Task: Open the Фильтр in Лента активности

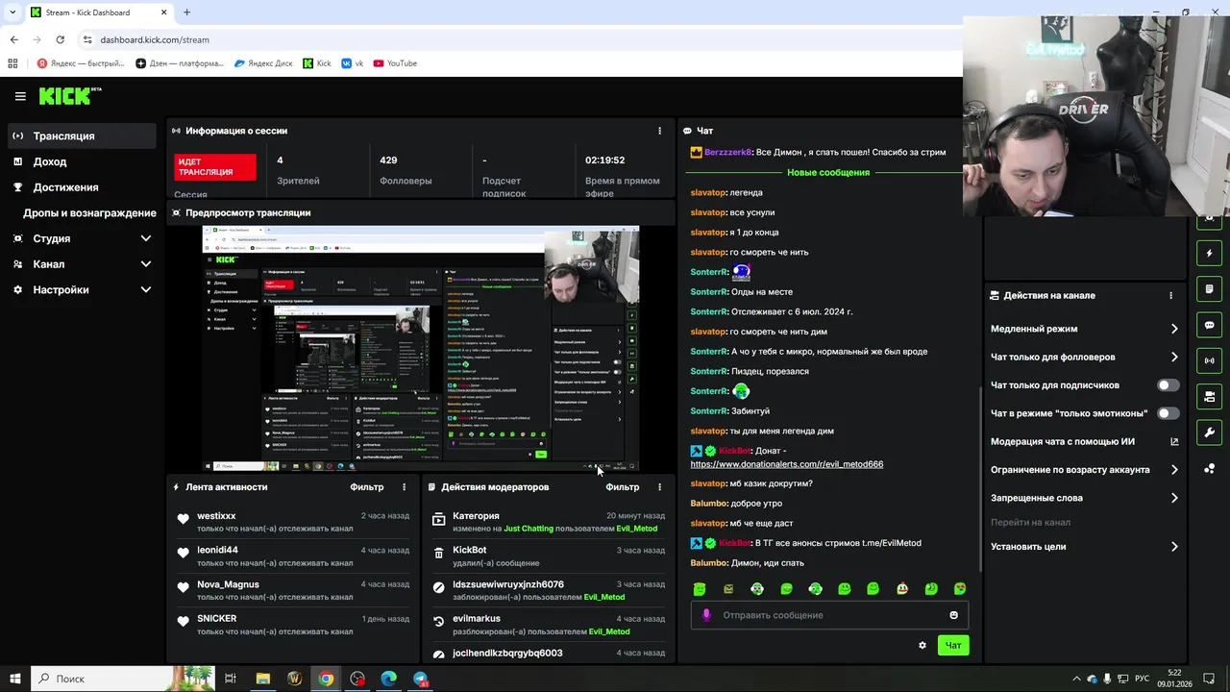Action: [367, 487]
